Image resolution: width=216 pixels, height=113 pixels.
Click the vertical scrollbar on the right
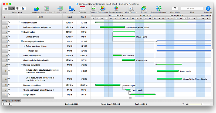[x=212, y=31]
